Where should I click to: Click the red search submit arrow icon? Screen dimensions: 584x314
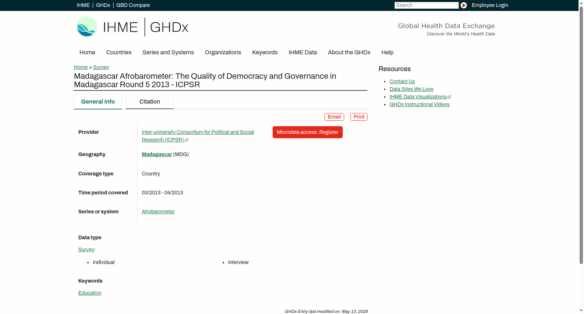point(464,5)
